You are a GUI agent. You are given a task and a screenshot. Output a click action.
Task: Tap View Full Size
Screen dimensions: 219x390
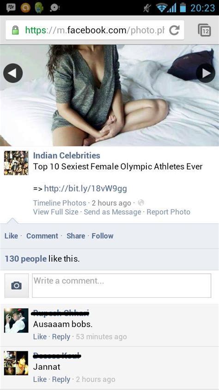pos(56,212)
